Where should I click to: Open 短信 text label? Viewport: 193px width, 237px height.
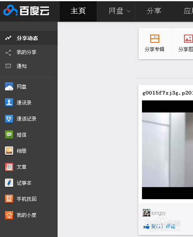(x=22, y=135)
